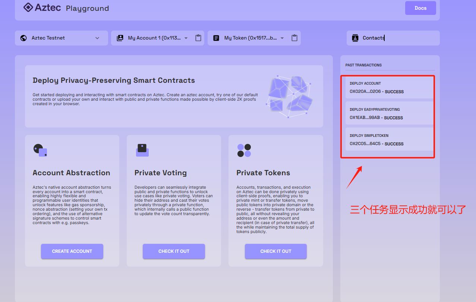
Task: Click the globe icon beside Aztec Testnet
Action: (23, 38)
